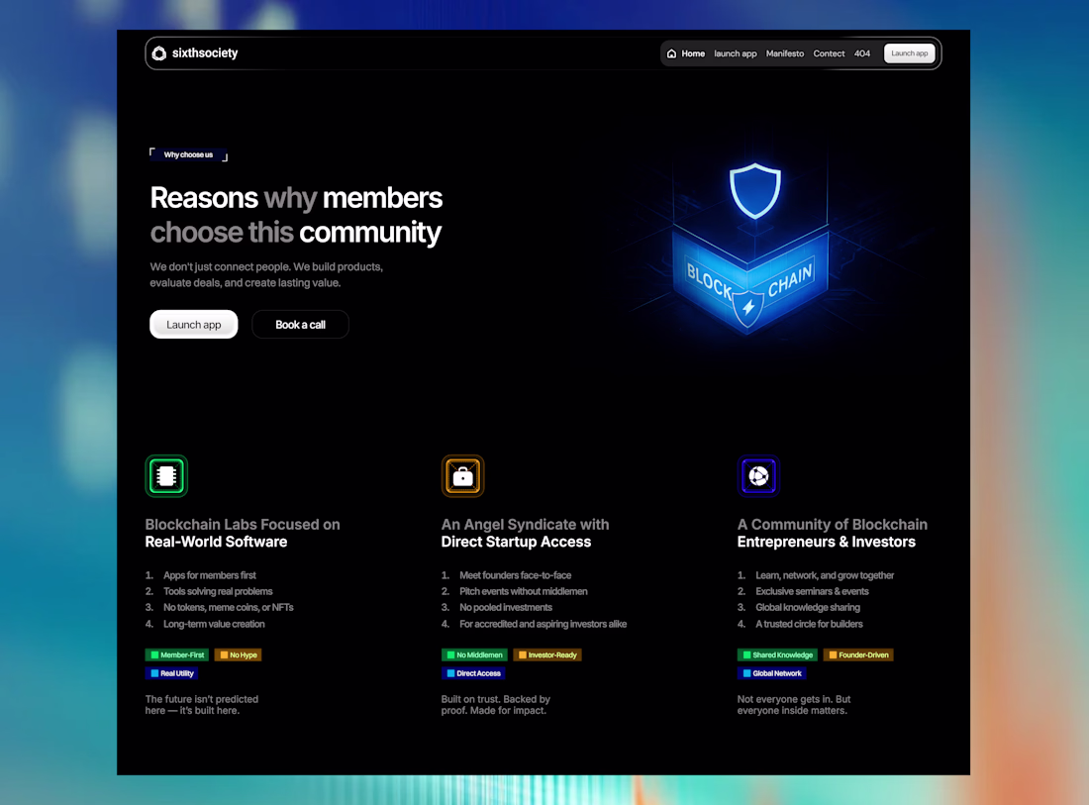The width and height of the screenshot is (1089, 805).
Task: Click 'Not everyone gets in' tagline
Action: click(794, 704)
